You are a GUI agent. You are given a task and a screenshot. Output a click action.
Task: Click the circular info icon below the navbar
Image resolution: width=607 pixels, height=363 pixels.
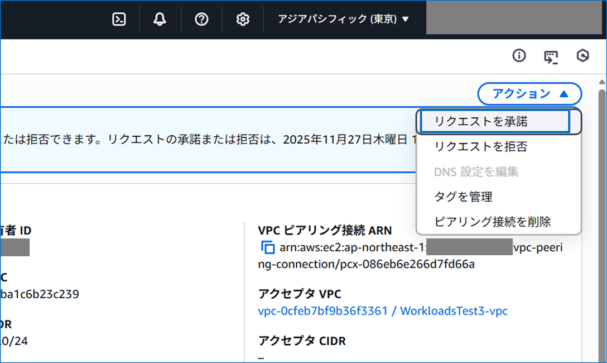[519, 56]
